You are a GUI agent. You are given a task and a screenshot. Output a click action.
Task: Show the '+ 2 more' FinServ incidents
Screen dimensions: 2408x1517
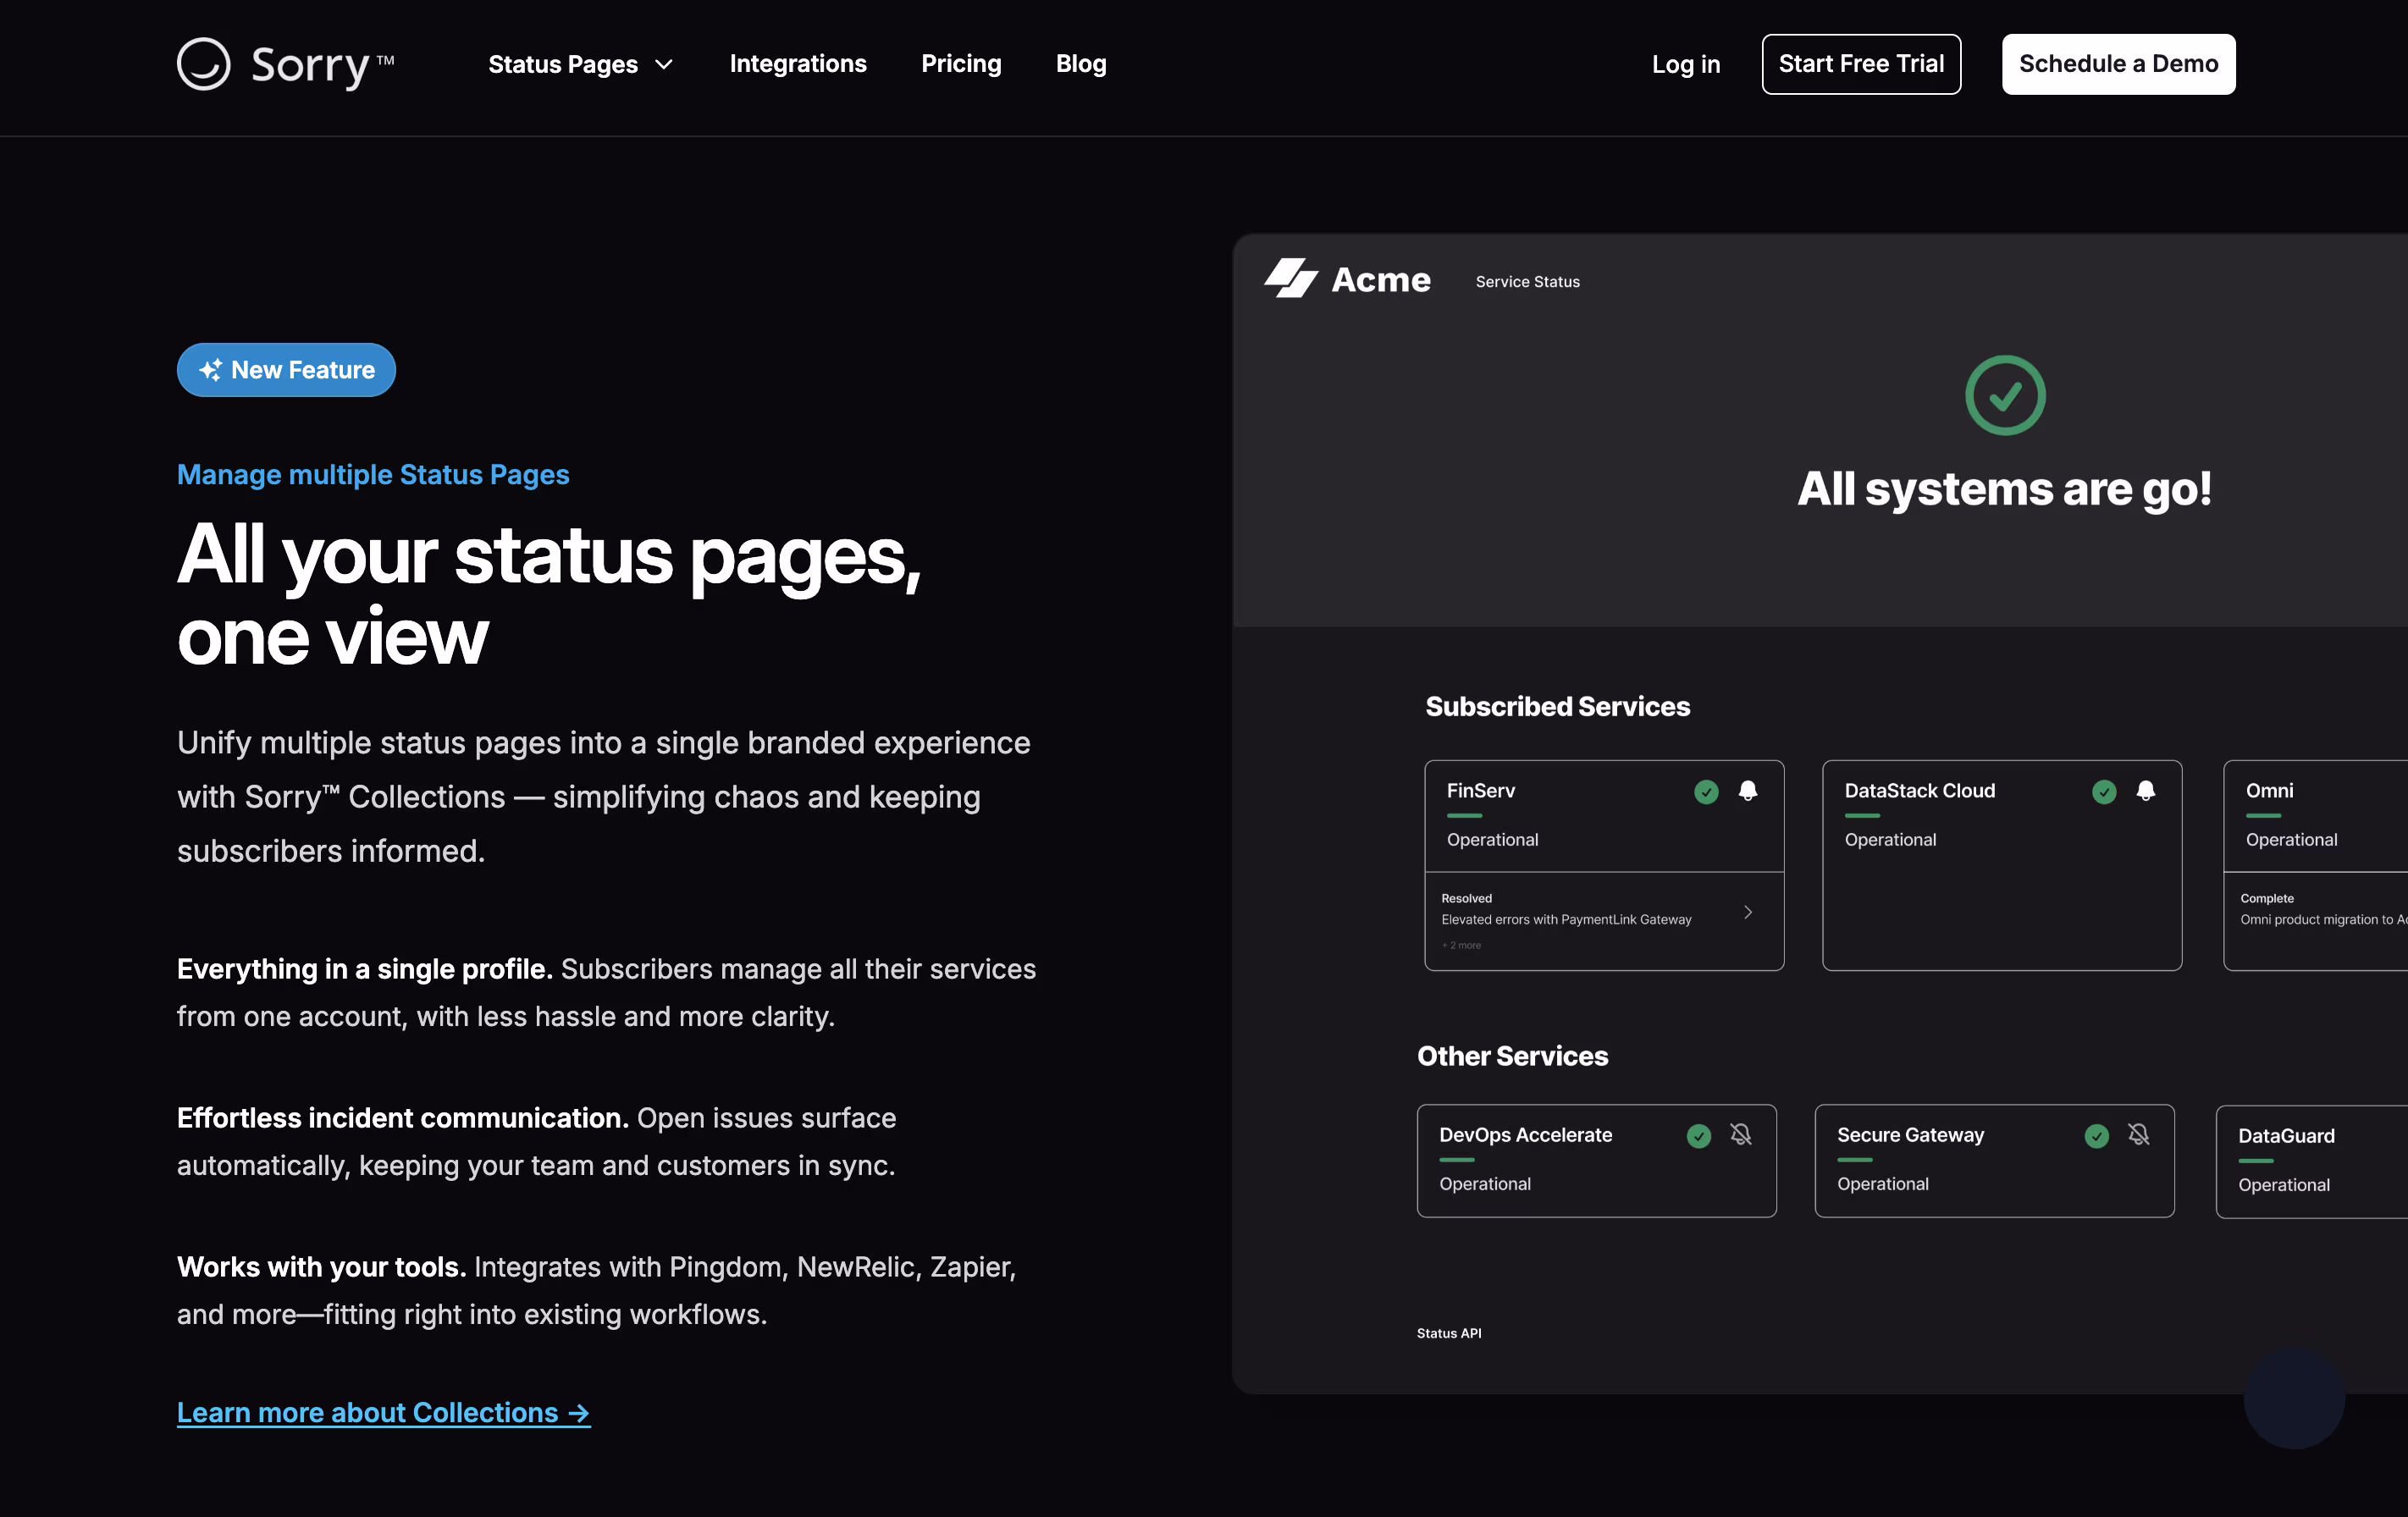tap(1461, 945)
